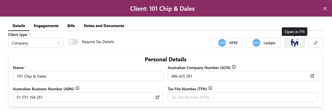Focus the Tax File Number field
332x111 pixels.
coord(243,97)
